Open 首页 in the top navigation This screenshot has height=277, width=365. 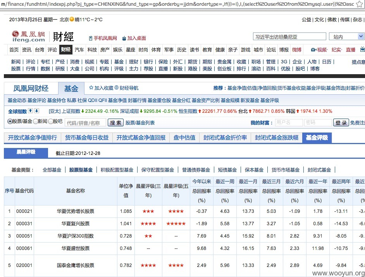(14, 50)
